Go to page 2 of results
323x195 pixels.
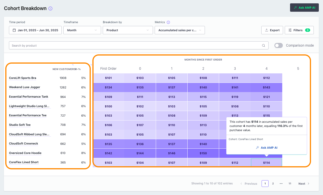[x=273, y=184]
